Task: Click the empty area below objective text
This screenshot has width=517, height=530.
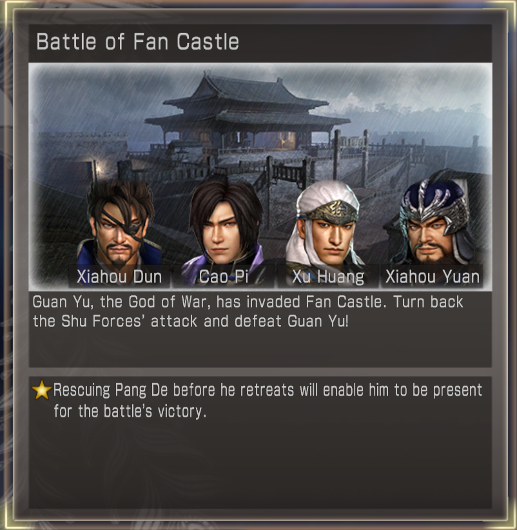Action: (x=260, y=466)
